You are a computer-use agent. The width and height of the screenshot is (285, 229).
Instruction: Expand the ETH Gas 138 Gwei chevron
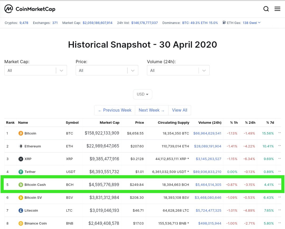click(259, 23)
